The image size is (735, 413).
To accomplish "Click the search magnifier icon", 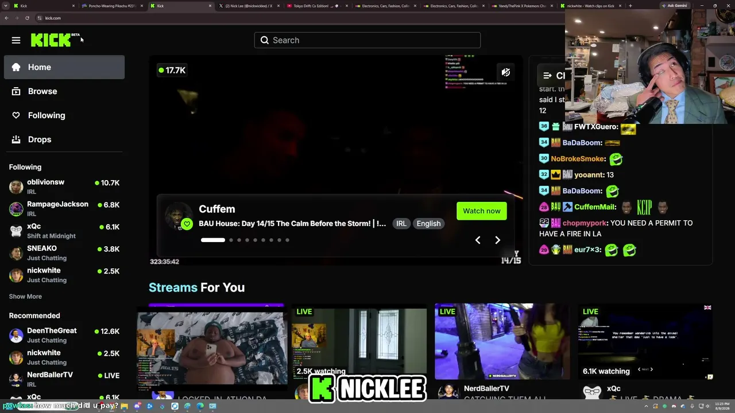I will click(264, 40).
